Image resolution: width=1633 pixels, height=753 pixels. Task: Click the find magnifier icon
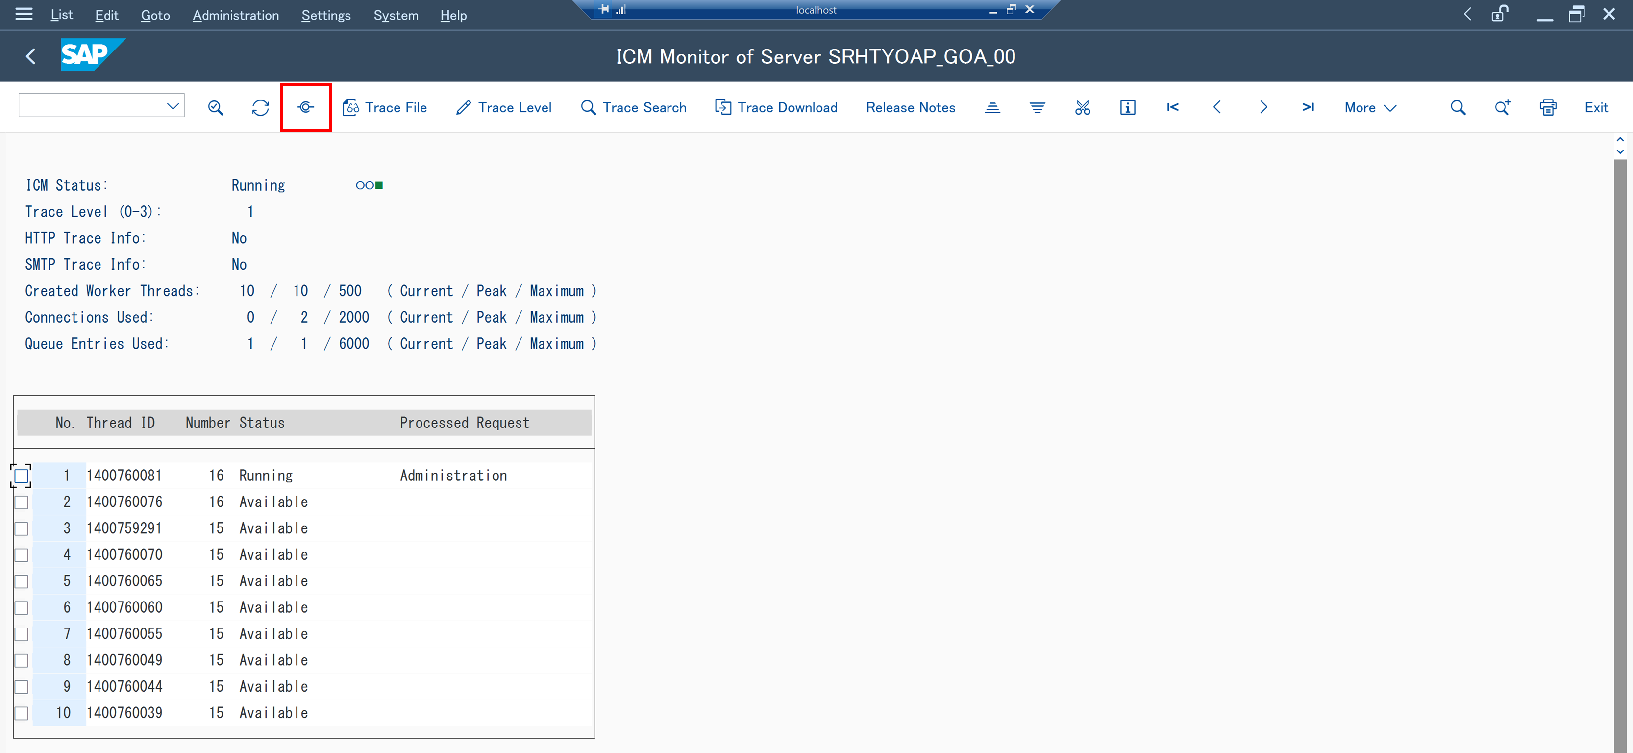coord(1458,108)
